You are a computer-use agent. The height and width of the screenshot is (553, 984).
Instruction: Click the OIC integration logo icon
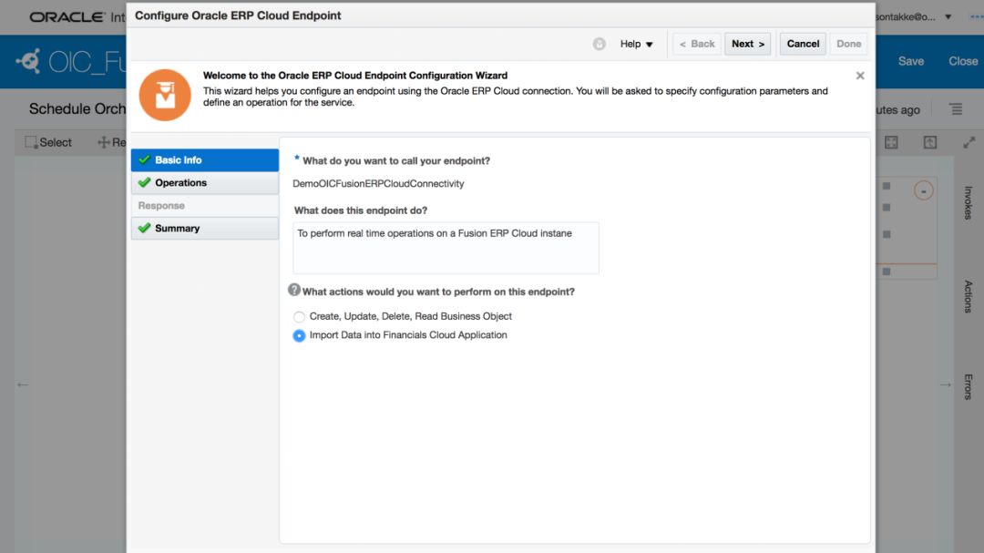(x=28, y=62)
